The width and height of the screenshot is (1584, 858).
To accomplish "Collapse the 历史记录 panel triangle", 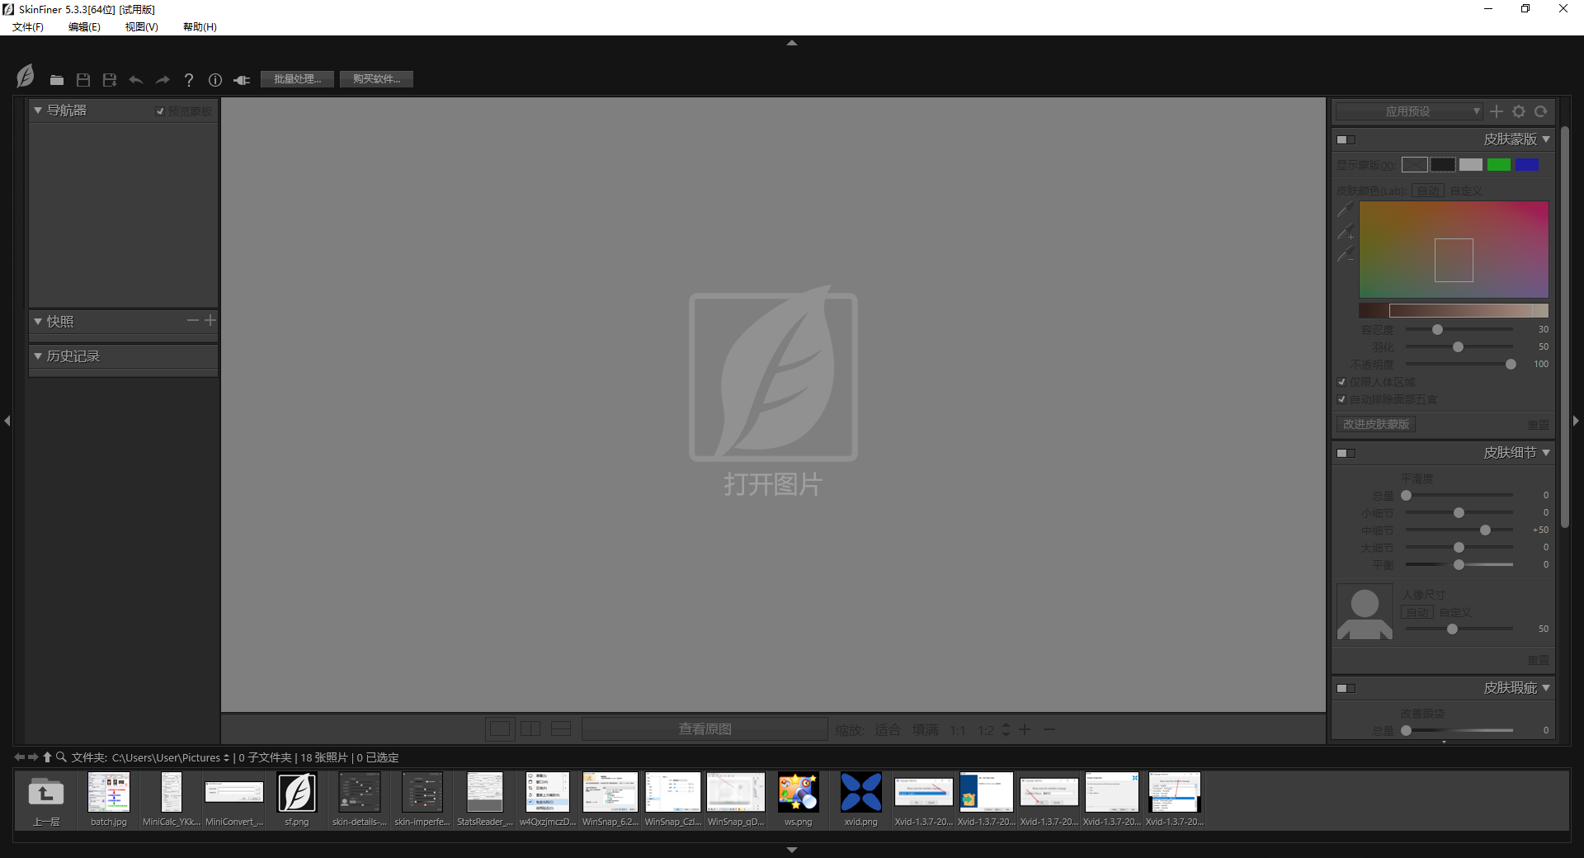I will [x=38, y=356].
